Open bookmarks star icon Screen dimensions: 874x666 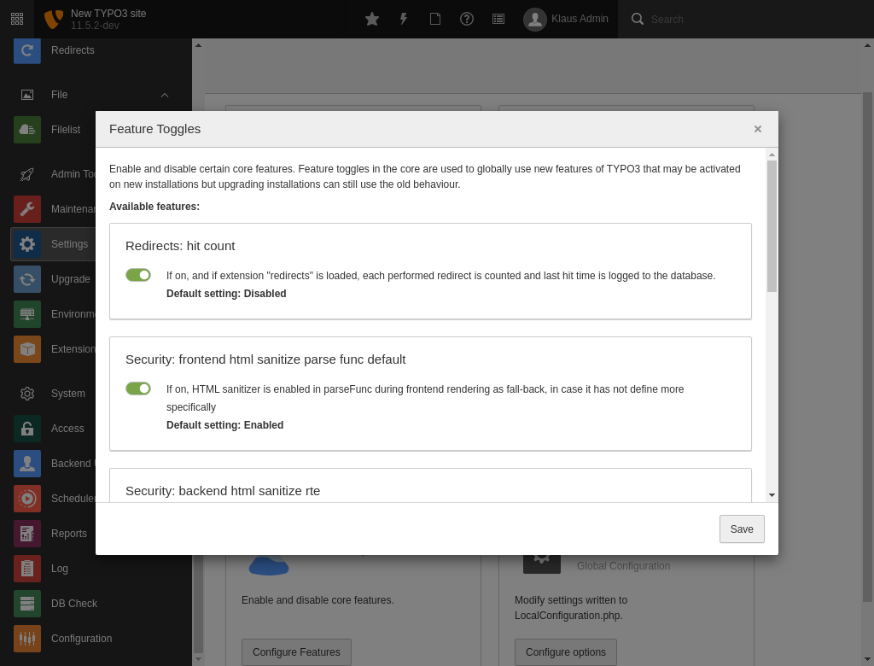(x=372, y=19)
